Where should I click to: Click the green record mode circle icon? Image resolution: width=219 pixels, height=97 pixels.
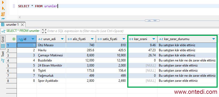(14, 39)
